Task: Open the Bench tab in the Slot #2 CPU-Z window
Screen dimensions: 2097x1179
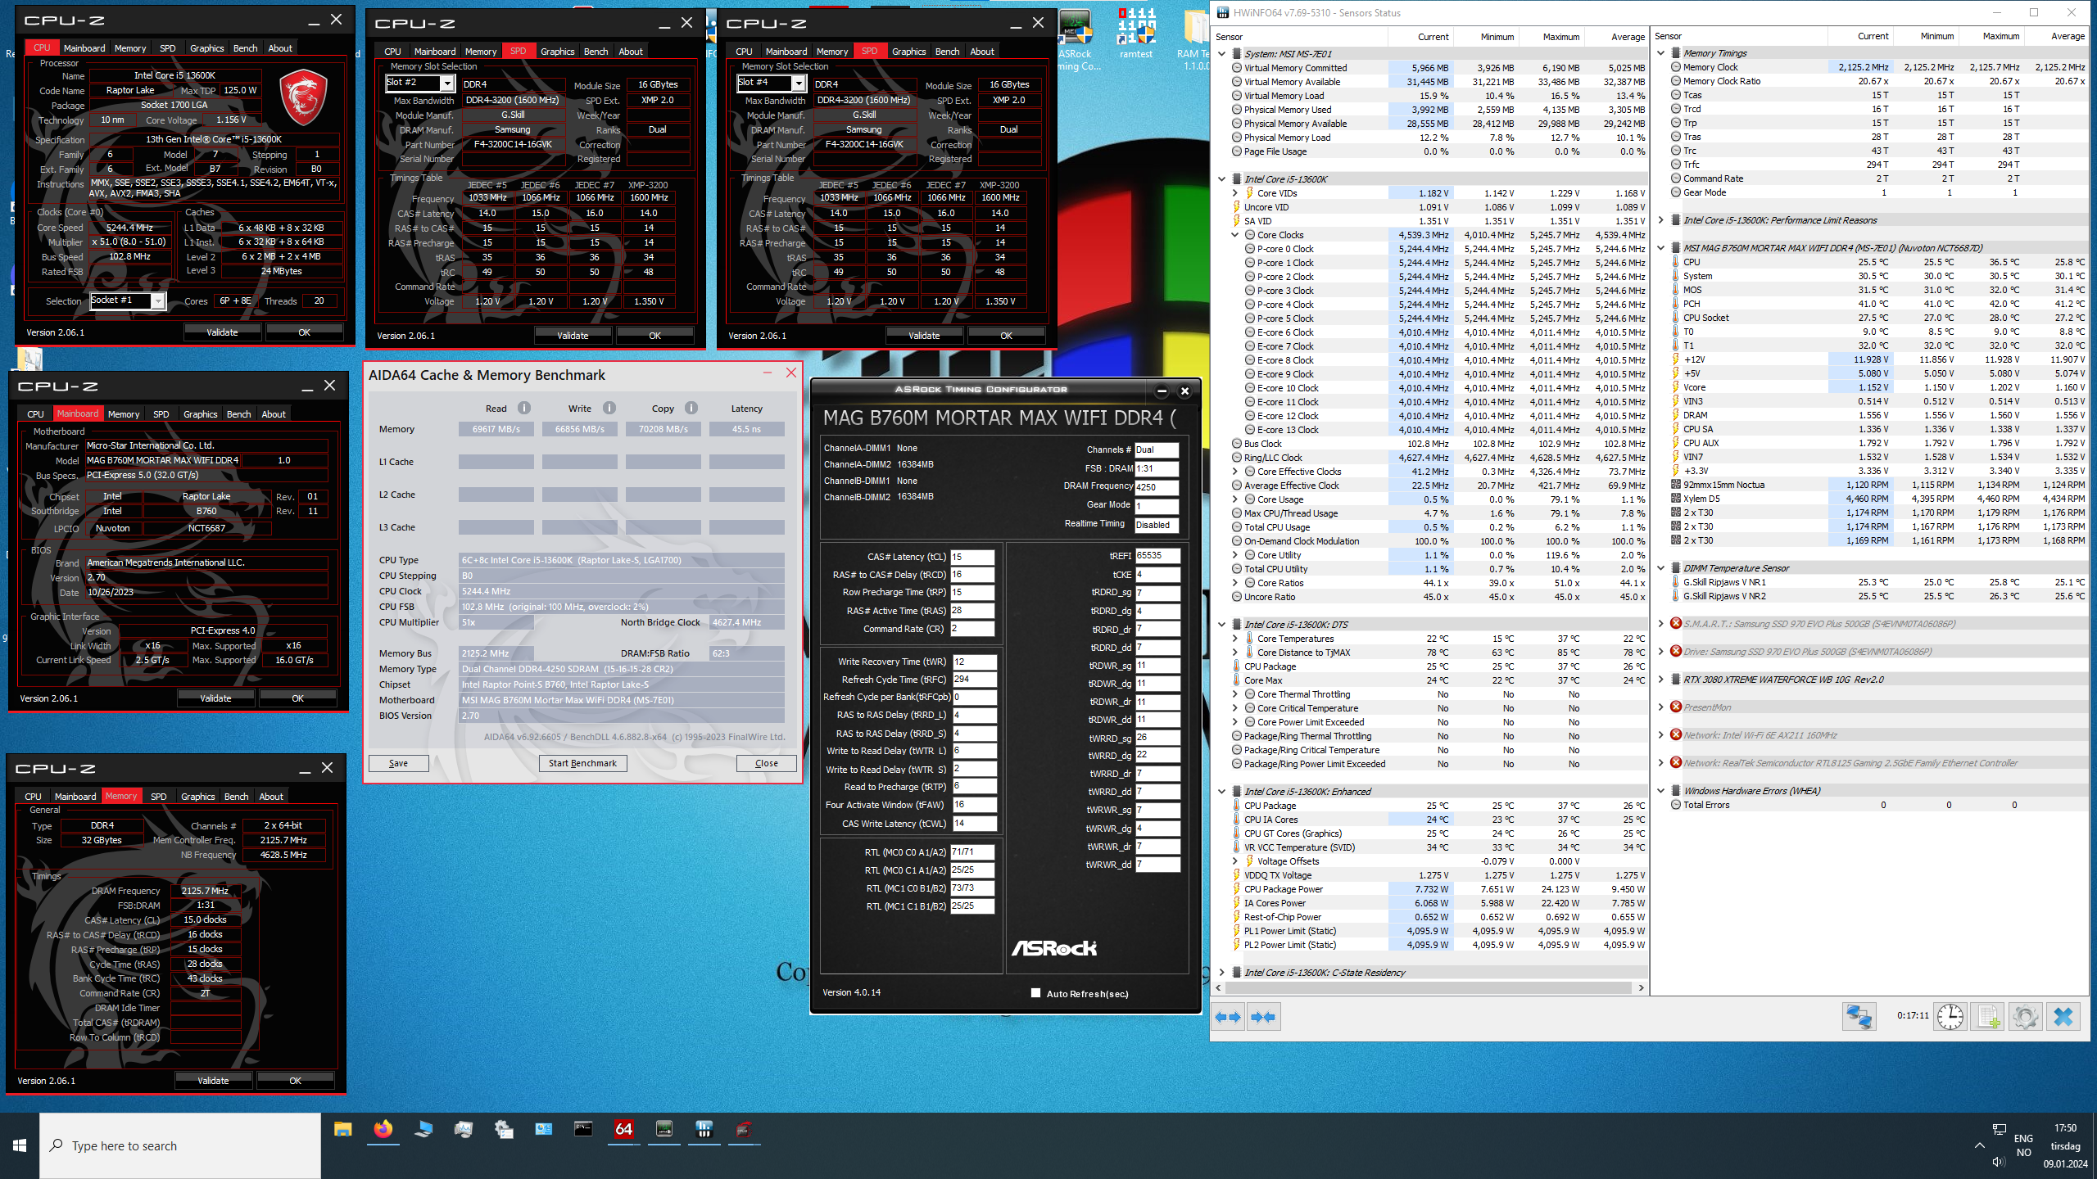Action: click(x=596, y=52)
